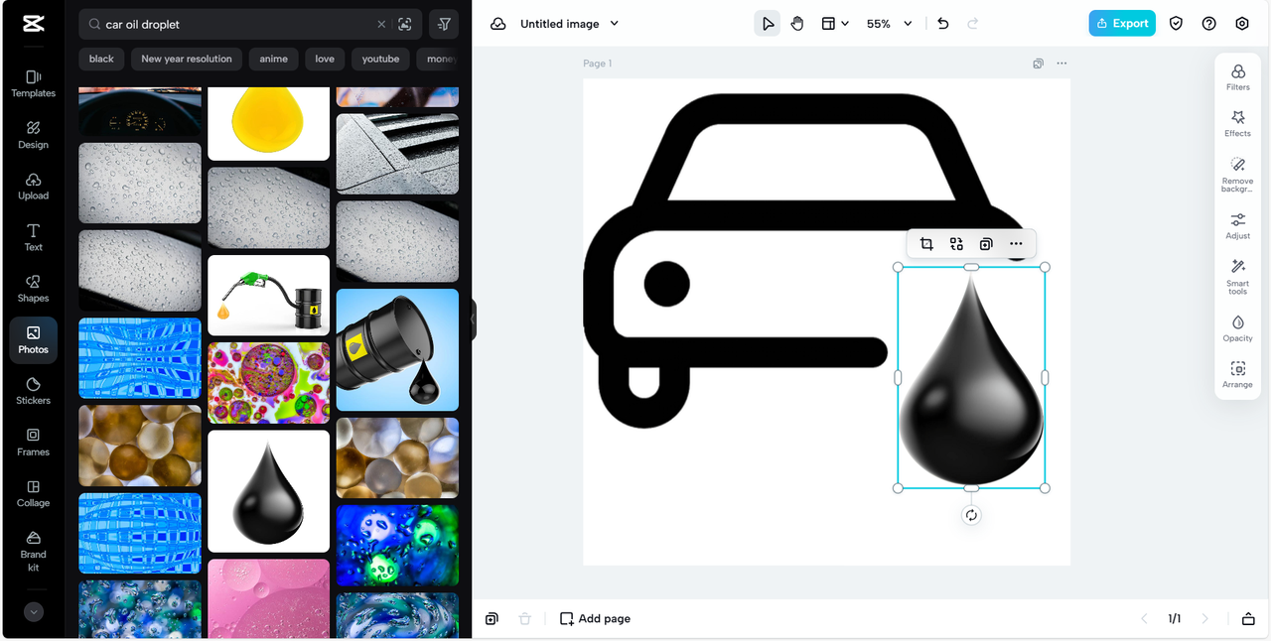Select the 'New year resolution' chip
The height and width of the screenshot is (641, 1271).
187,59
